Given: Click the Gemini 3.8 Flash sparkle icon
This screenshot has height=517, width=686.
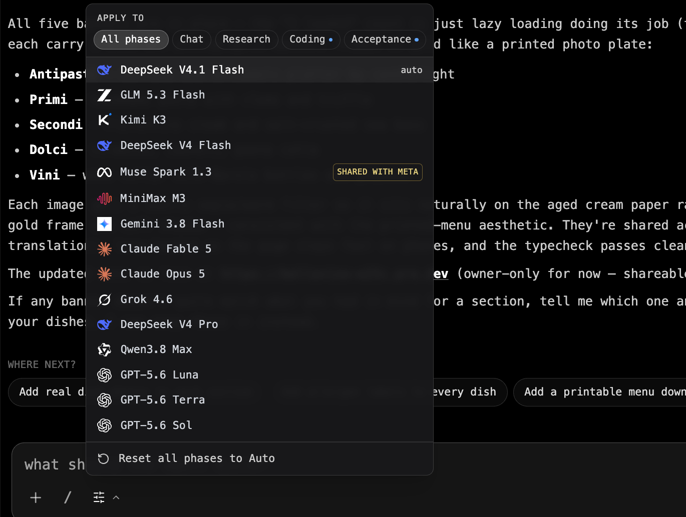Looking at the screenshot, I should click(104, 224).
